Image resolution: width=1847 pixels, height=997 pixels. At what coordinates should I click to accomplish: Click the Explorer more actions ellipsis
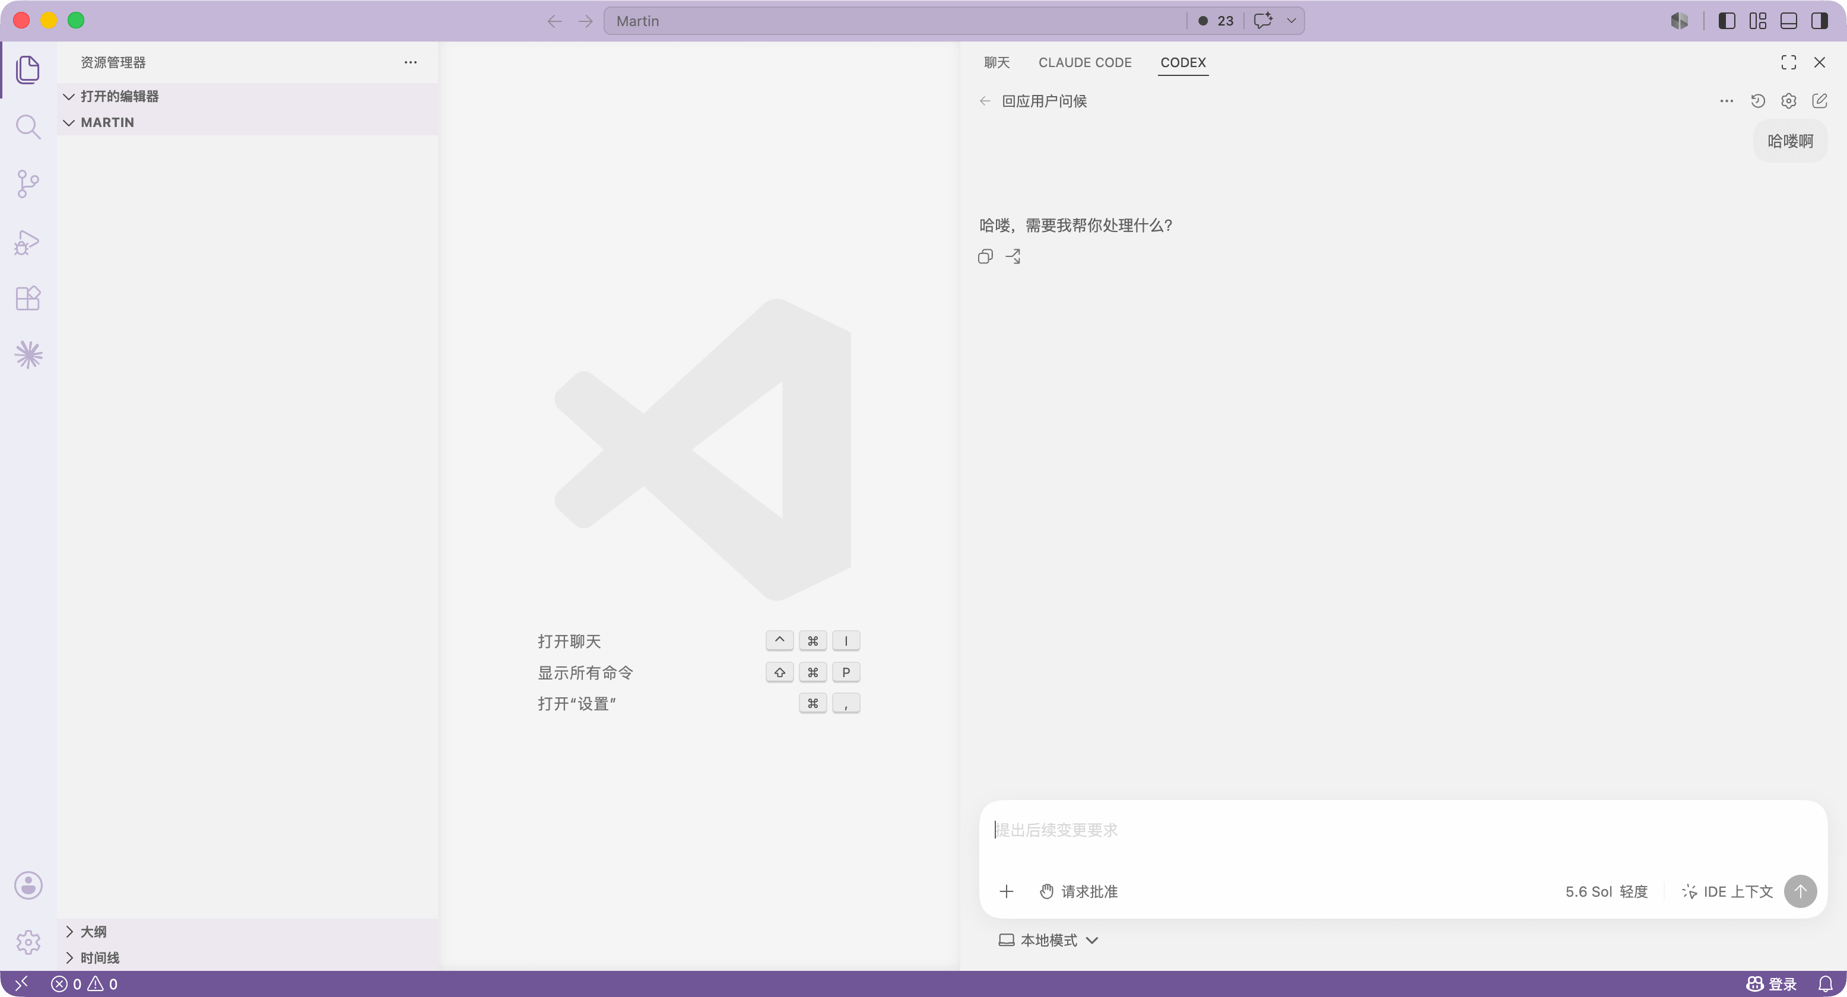(x=410, y=62)
